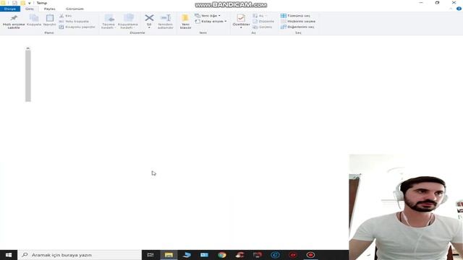Open the Dosya file tab
The width and height of the screenshot is (463, 260).
click(x=10, y=9)
